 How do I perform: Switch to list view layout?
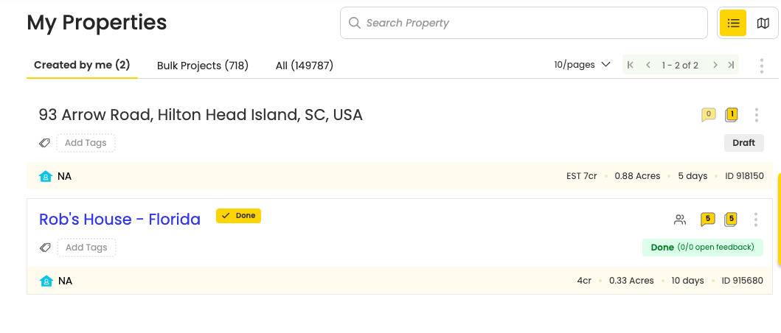pyautogui.click(x=733, y=23)
